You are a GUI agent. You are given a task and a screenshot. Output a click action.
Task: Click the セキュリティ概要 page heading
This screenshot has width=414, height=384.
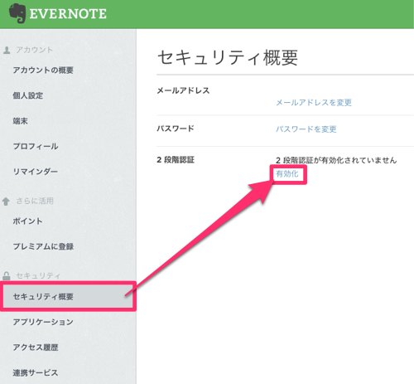pyautogui.click(x=228, y=57)
